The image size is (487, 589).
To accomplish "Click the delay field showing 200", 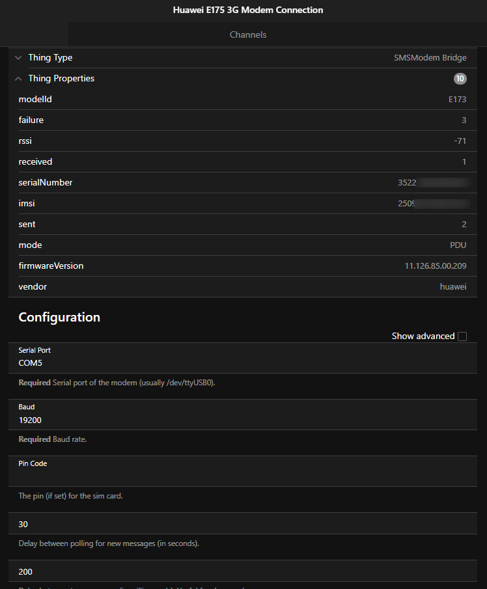I will pyautogui.click(x=244, y=571).
